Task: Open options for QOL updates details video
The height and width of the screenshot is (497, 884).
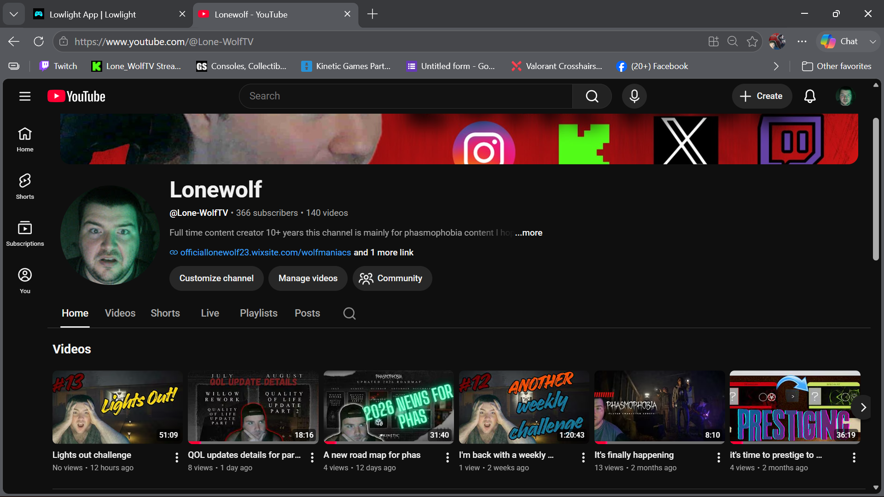Action: coord(312,457)
